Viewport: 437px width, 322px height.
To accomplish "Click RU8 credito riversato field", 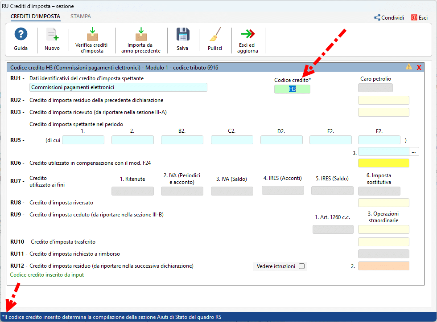I will point(383,203).
